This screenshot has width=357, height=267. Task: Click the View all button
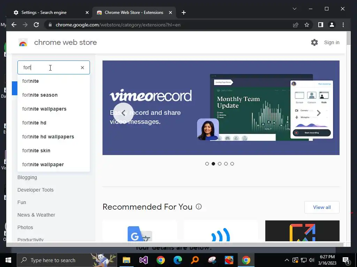click(322, 207)
